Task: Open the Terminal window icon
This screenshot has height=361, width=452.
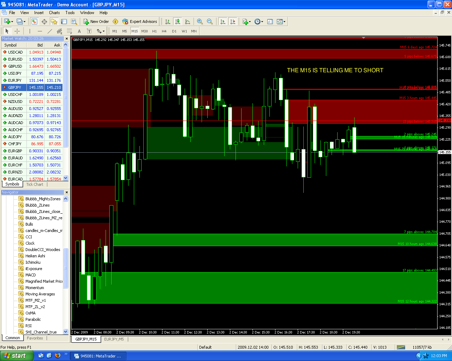Action: tap(64, 22)
